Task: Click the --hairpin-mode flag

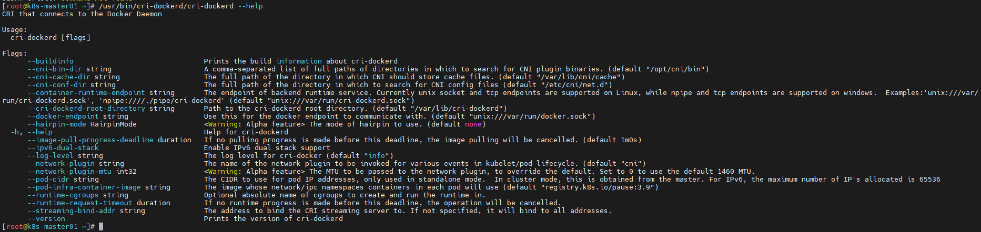Action: [57, 124]
